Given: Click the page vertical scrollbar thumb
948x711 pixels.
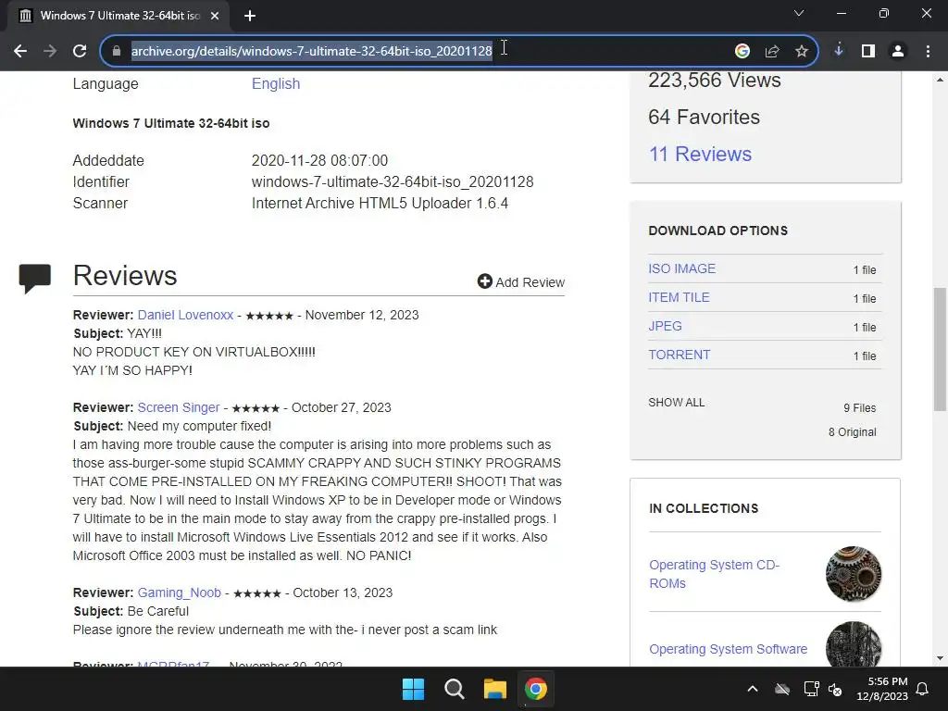Looking at the screenshot, I should [940, 349].
